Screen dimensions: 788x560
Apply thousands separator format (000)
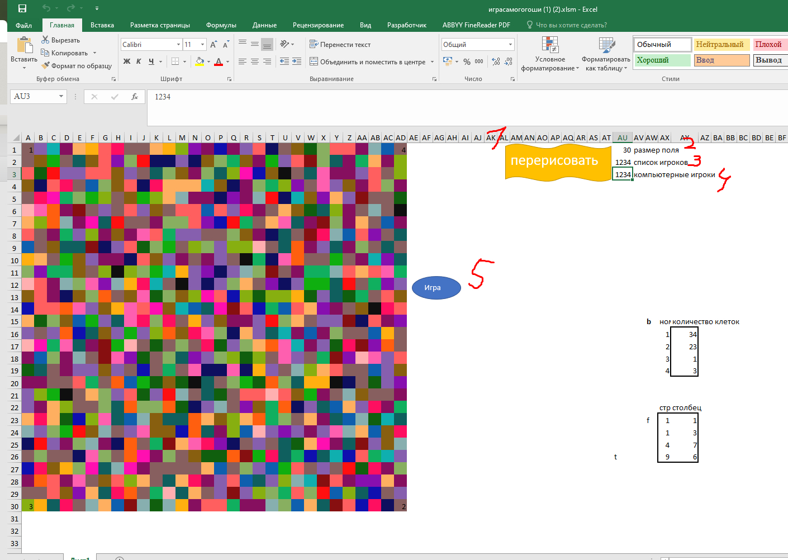point(479,61)
